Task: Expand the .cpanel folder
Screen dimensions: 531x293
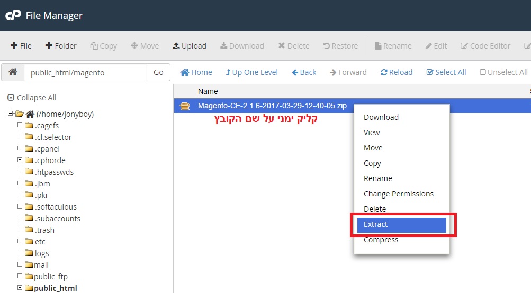Action: (x=20, y=148)
